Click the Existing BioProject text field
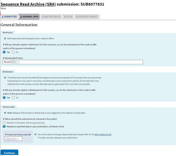Screen dimensions: 176x156 [x=73, y=62]
